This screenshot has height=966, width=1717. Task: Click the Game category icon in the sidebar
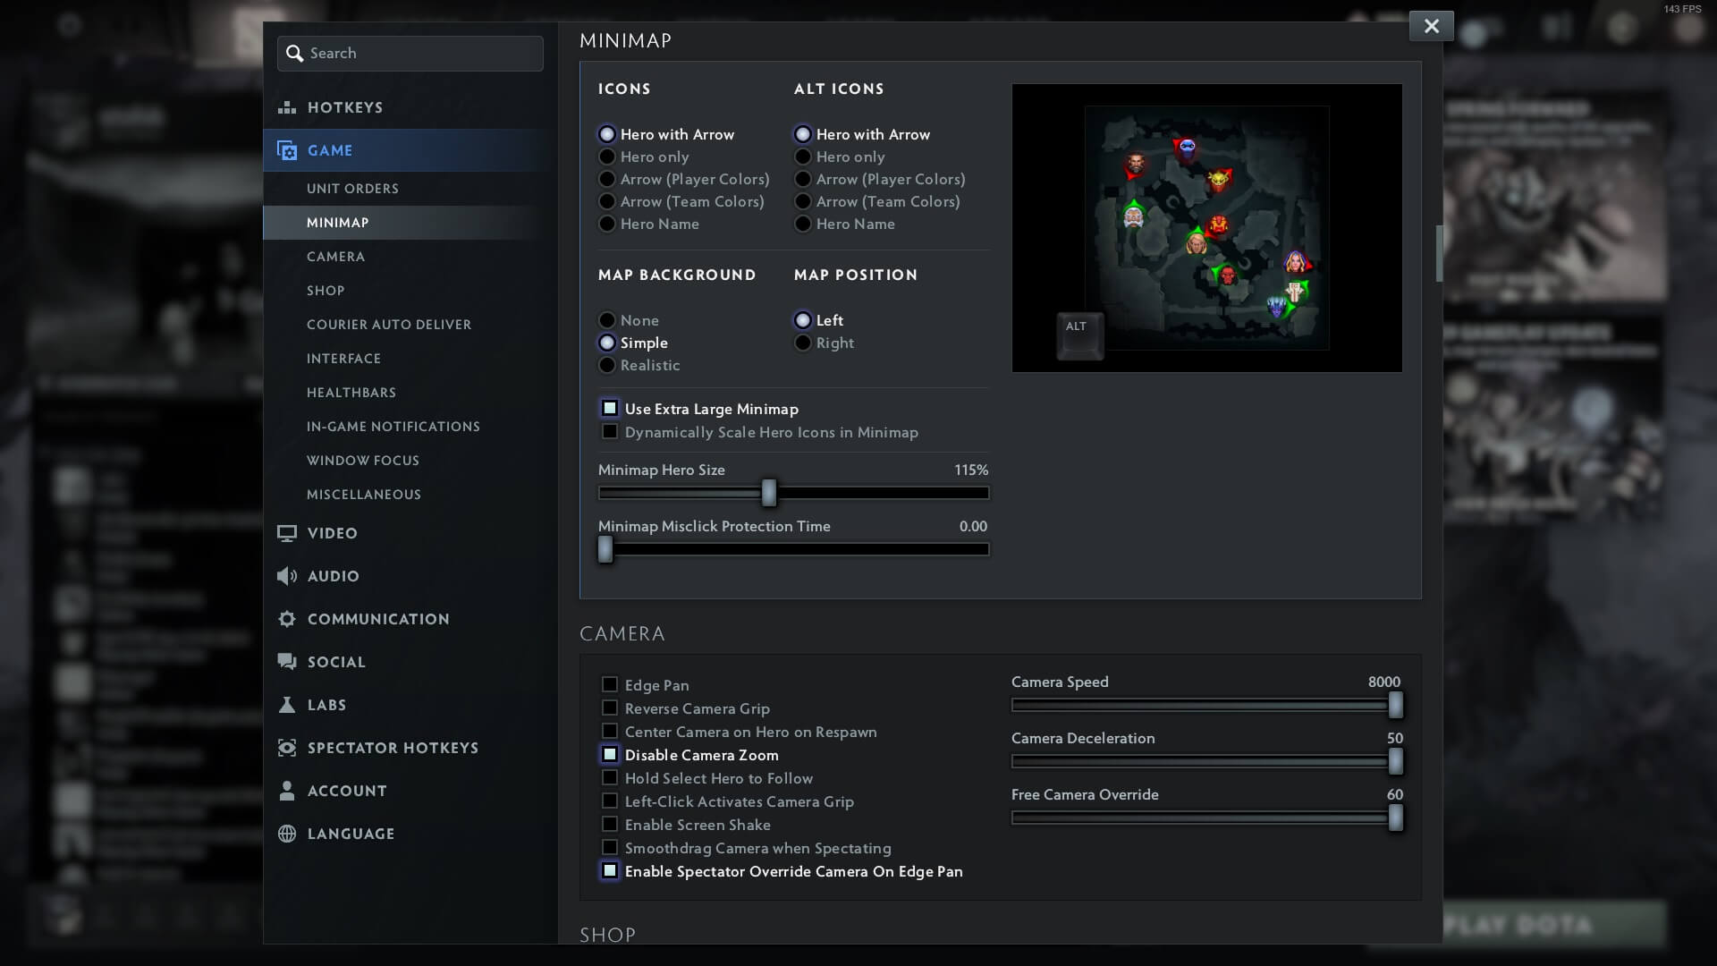coord(287,150)
